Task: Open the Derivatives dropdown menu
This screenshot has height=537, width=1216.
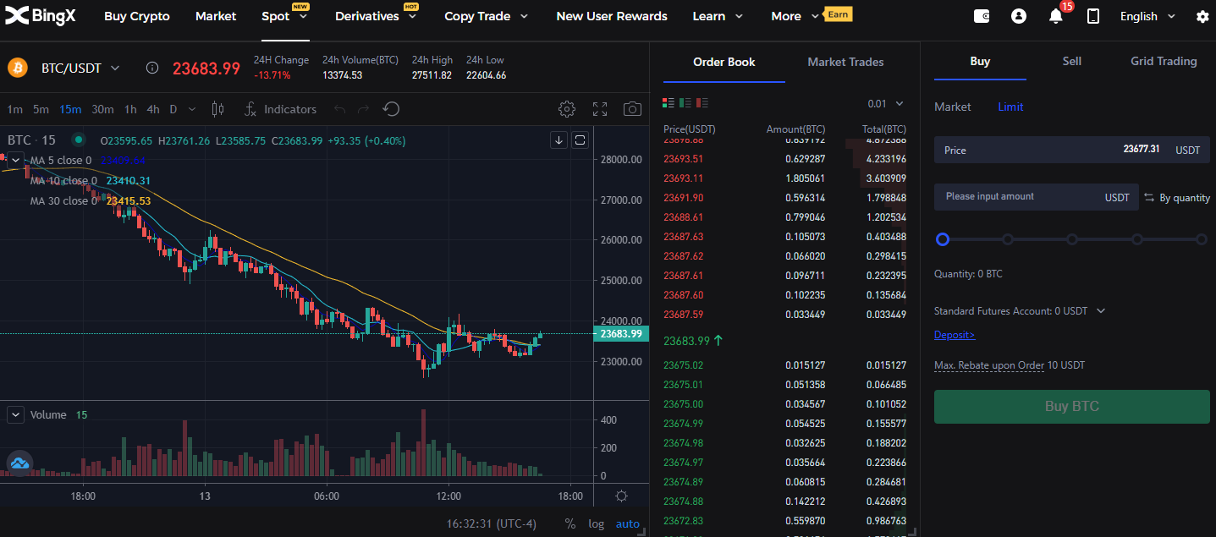Action: pyautogui.click(x=376, y=16)
